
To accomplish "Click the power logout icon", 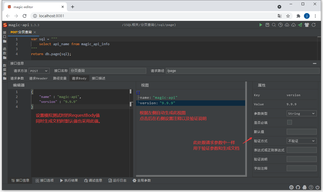I will tap(318, 187).
